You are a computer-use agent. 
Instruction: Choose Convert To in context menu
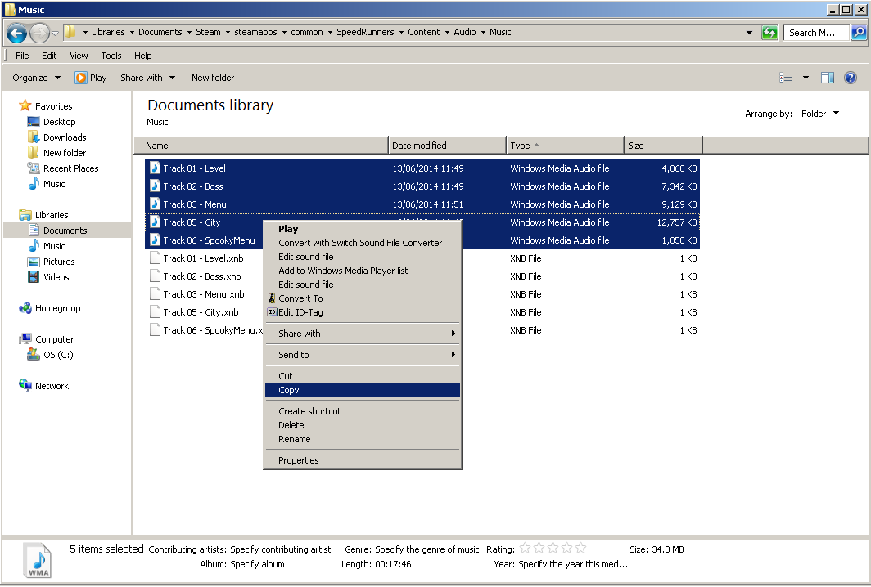[362, 298]
